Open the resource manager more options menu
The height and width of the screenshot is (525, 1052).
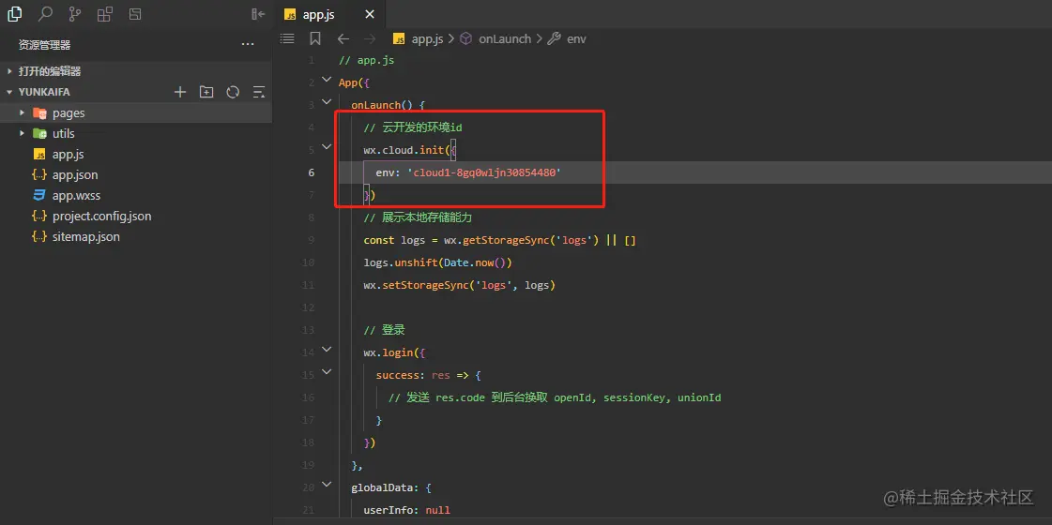pyautogui.click(x=248, y=45)
